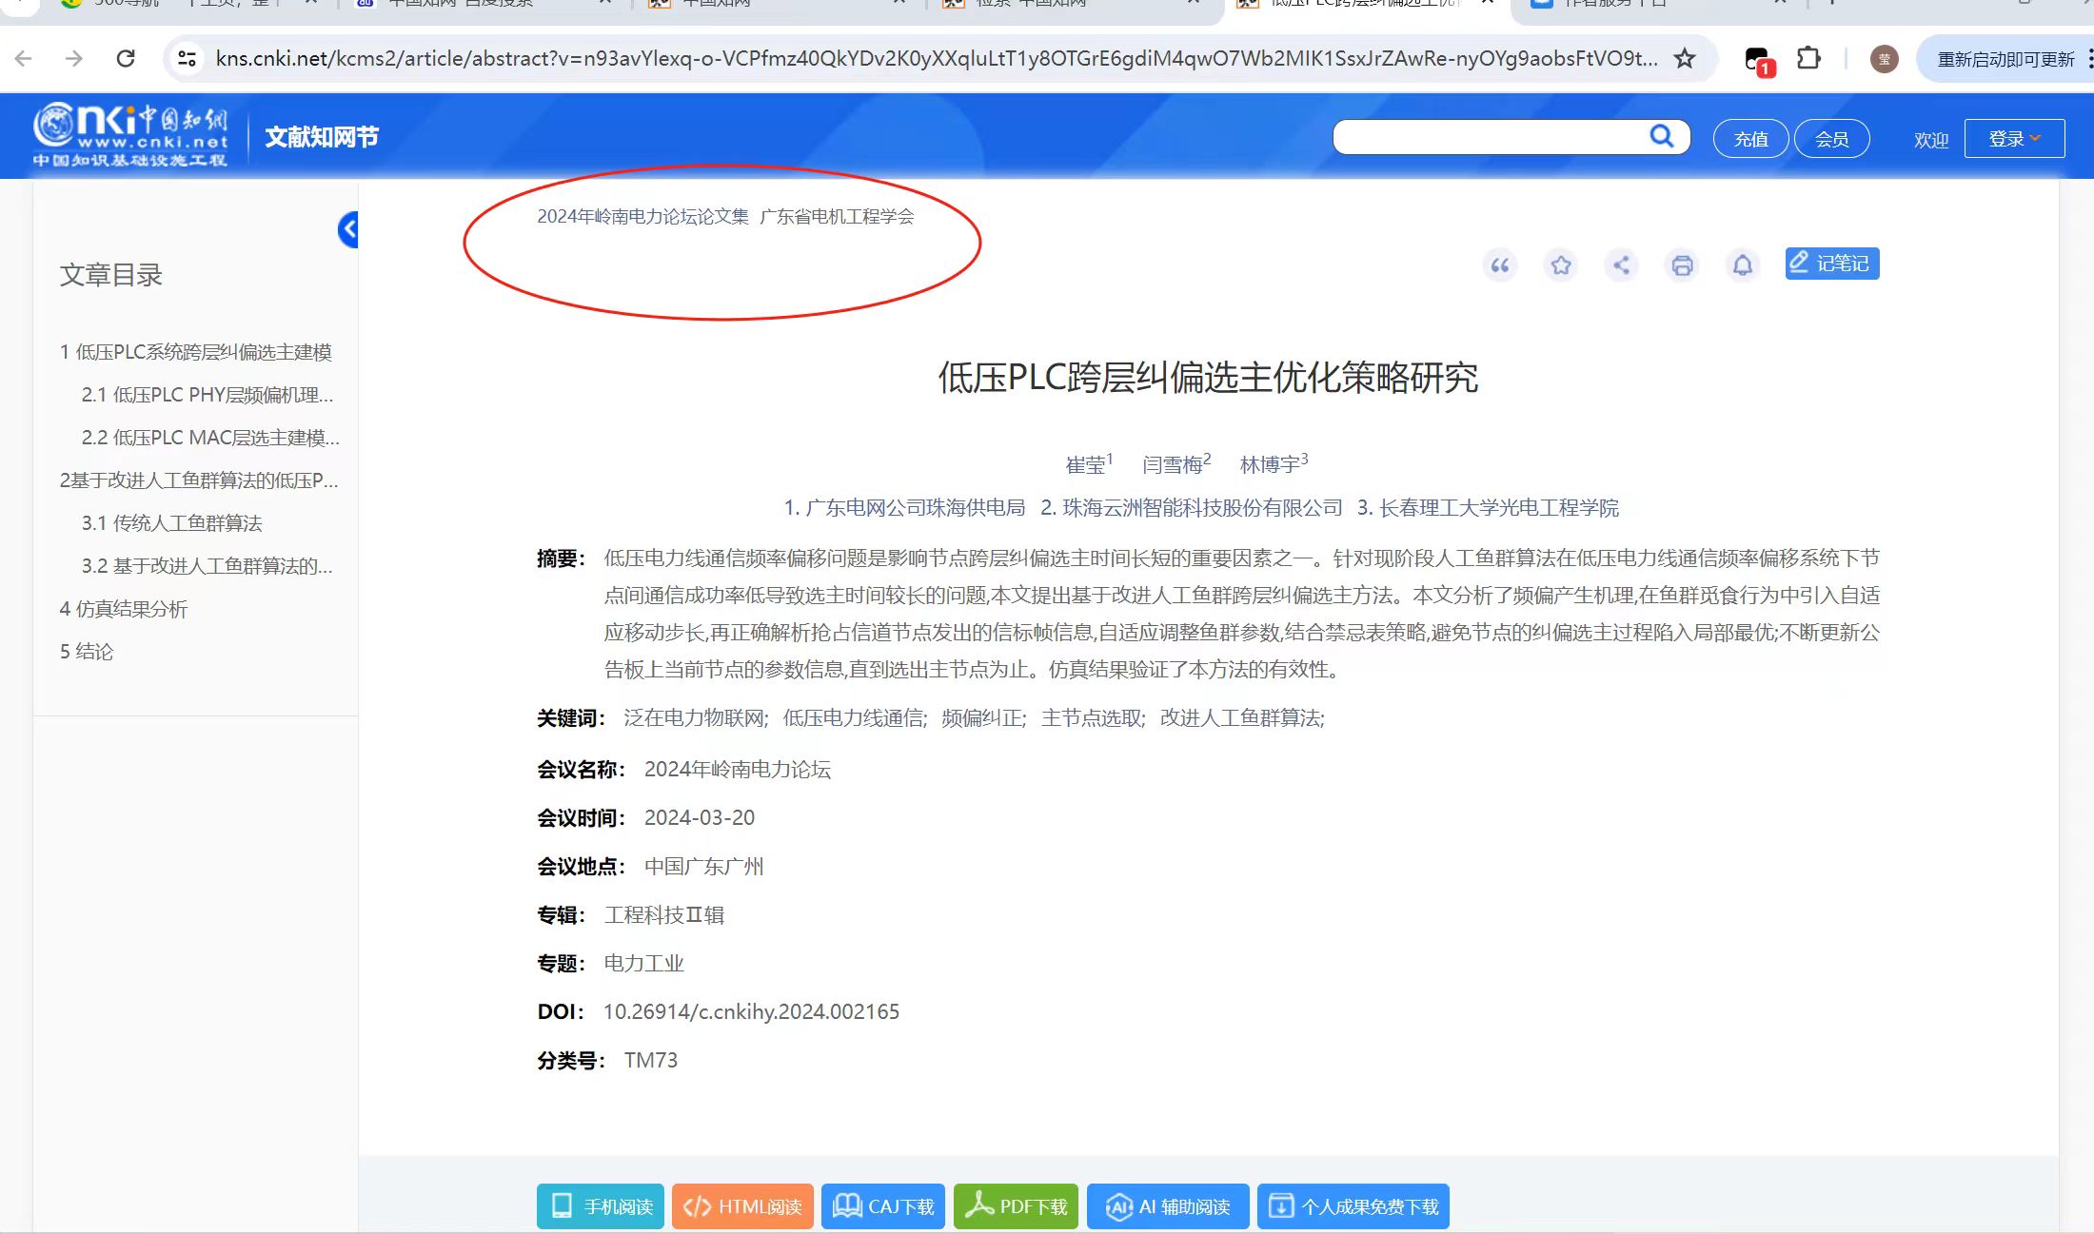Click the quote citation icon
This screenshot has height=1234, width=2094.
[x=1500, y=265]
